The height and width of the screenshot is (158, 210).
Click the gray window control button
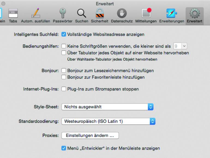coord(3,4)
